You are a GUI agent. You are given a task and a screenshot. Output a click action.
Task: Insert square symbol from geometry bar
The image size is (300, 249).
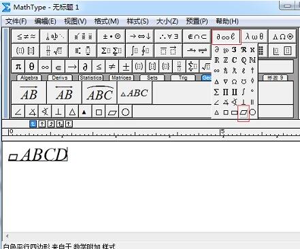click(x=99, y=112)
